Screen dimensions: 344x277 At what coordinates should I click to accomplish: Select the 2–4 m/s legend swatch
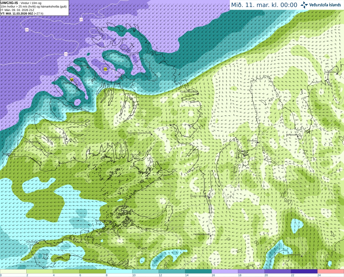point(40,271)
